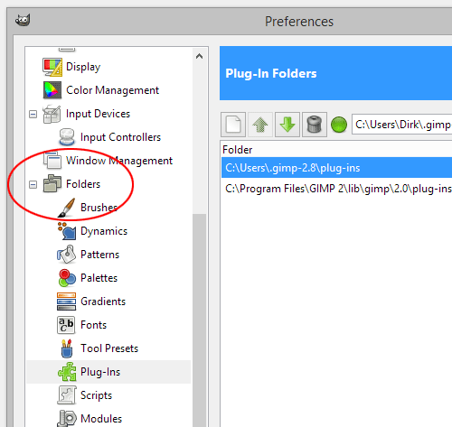Open the Gradients folder label
The image size is (452, 427).
pyautogui.click(x=103, y=302)
